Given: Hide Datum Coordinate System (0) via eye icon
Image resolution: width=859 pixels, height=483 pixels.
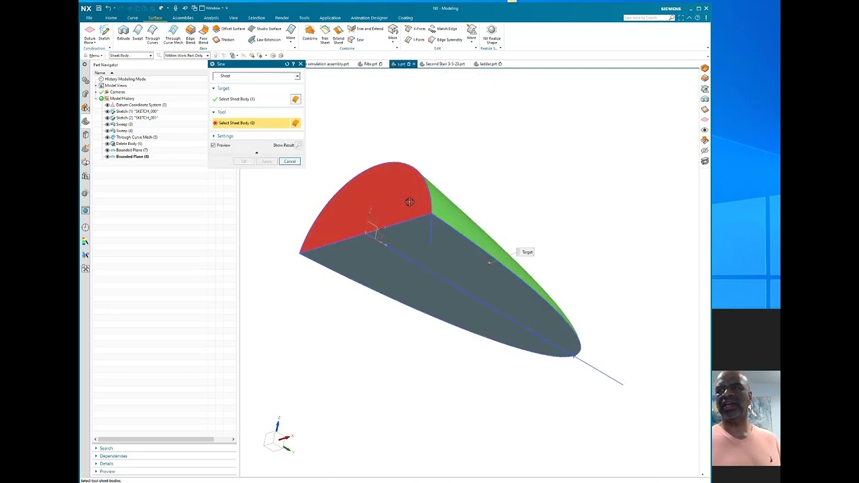Looking at the screenshot, I should 107,105.
